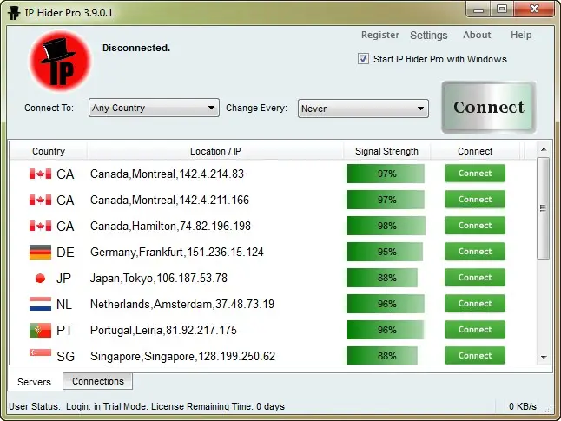Viewport: 561px width, 421px height.
Task: Connect to Montreal server 142.4.211.166
Action: (x=475, y=200)
